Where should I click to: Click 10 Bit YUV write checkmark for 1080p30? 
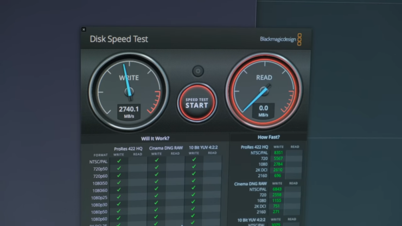(x=193, y=202)
